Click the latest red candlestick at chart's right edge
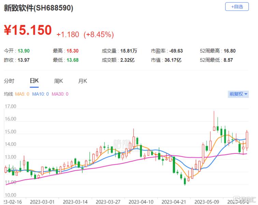This screenshot has height=205, width=258. pyautogui.click(x=247, y=140)
